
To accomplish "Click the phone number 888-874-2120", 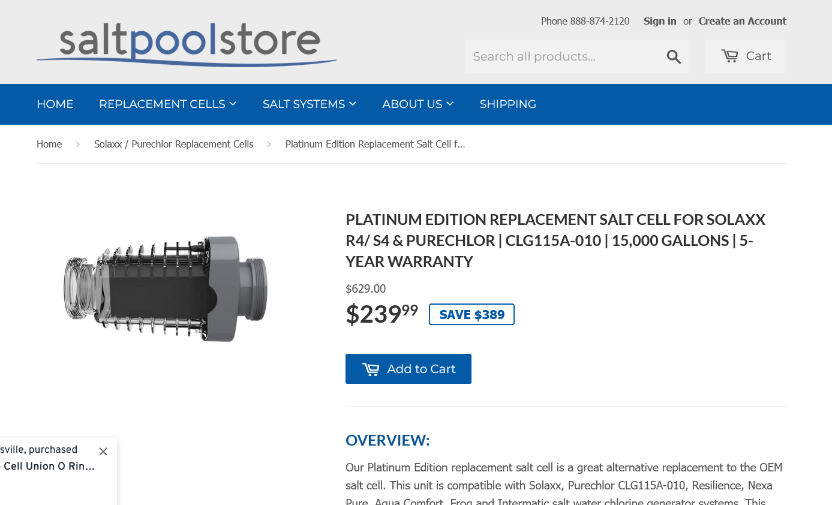I will (x=600, y=21).
